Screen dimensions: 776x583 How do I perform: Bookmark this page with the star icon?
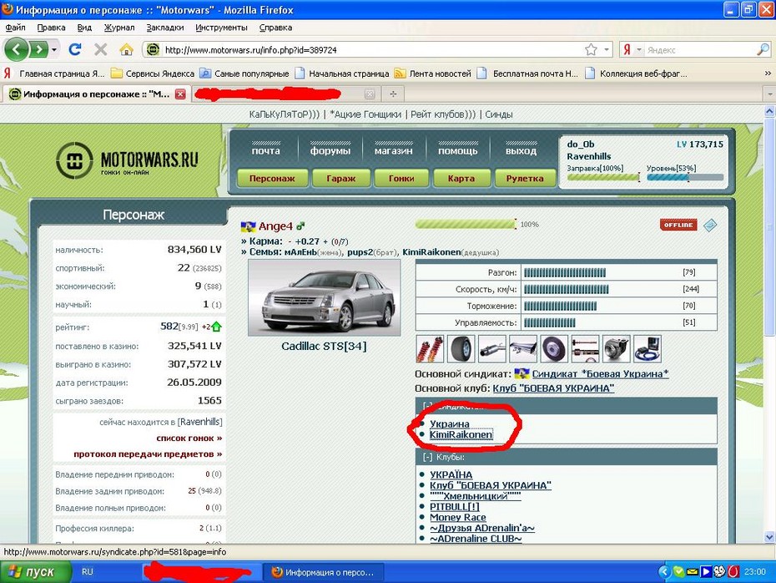(591, 49)
